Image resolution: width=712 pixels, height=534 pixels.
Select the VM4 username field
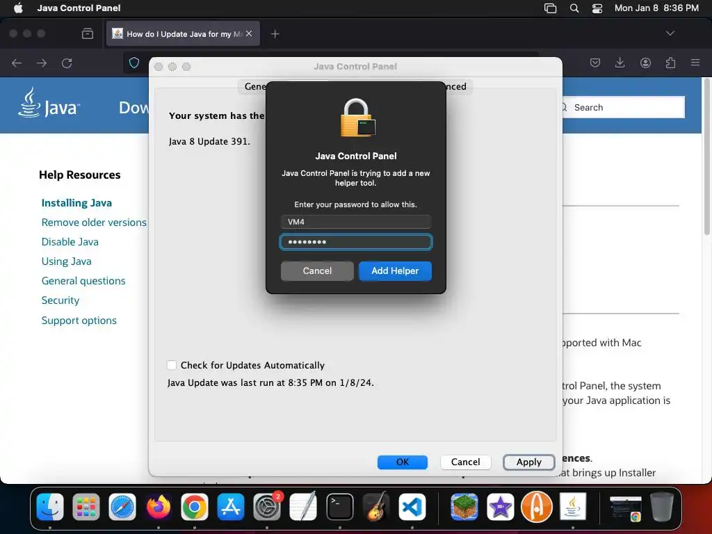pos(355,222)
